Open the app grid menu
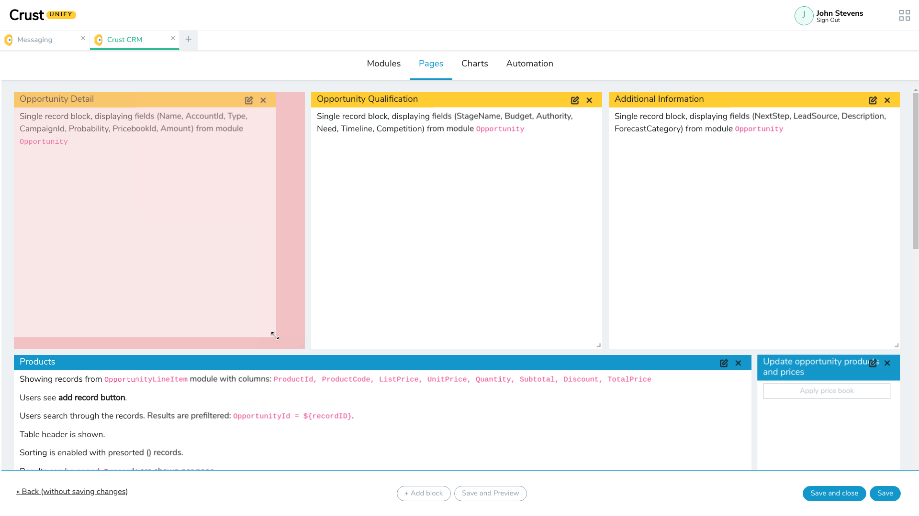Screen dimensions: 919x516 click(904, 16)
